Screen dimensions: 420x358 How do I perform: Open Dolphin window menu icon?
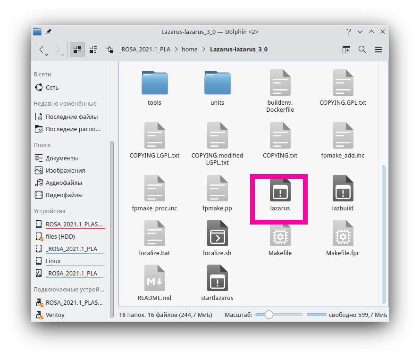(37, 32)
